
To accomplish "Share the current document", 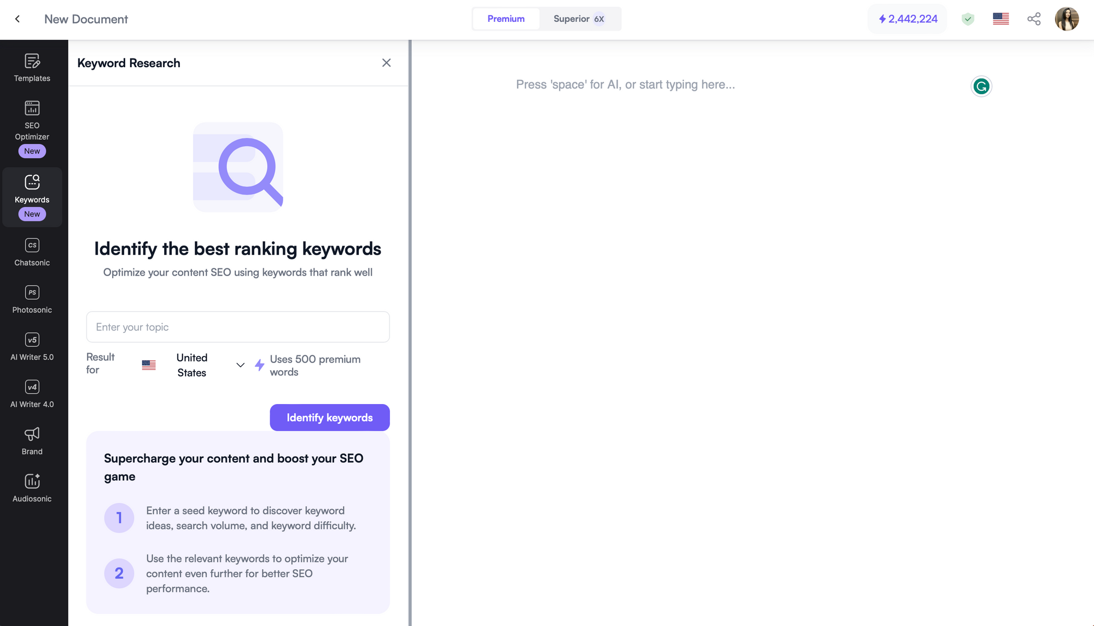I will [x=1034, y=18].
